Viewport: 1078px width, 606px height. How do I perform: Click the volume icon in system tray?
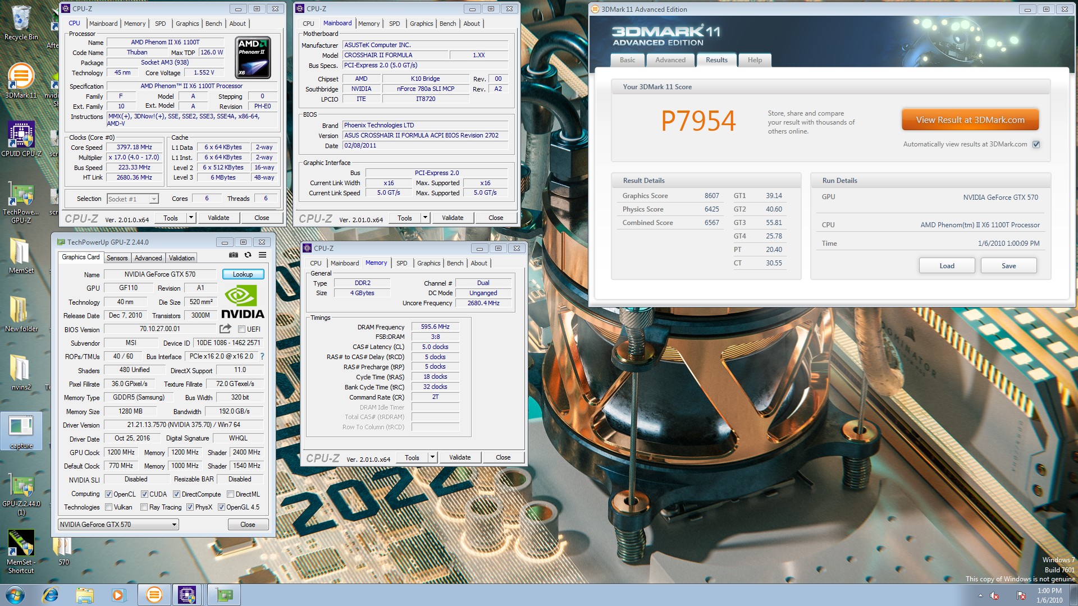click(x=994, y=595)
